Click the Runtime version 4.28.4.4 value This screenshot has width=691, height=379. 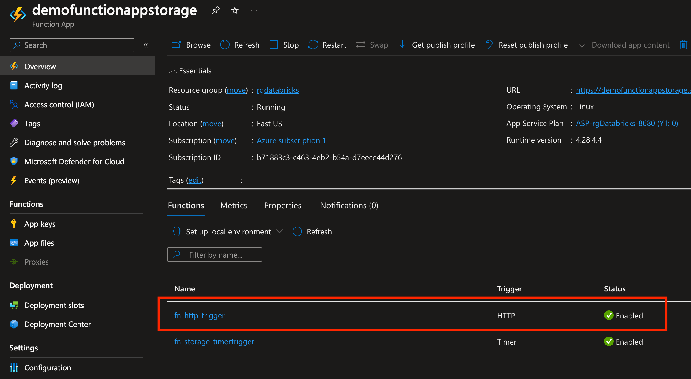(x=589, y=140)
